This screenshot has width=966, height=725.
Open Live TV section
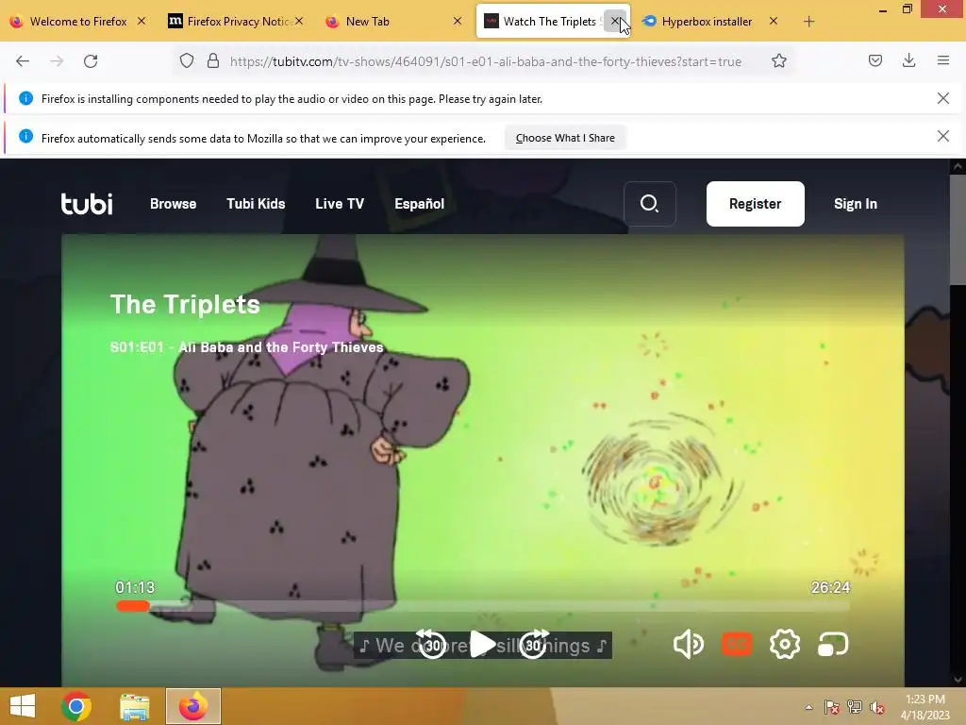[340, 204]
